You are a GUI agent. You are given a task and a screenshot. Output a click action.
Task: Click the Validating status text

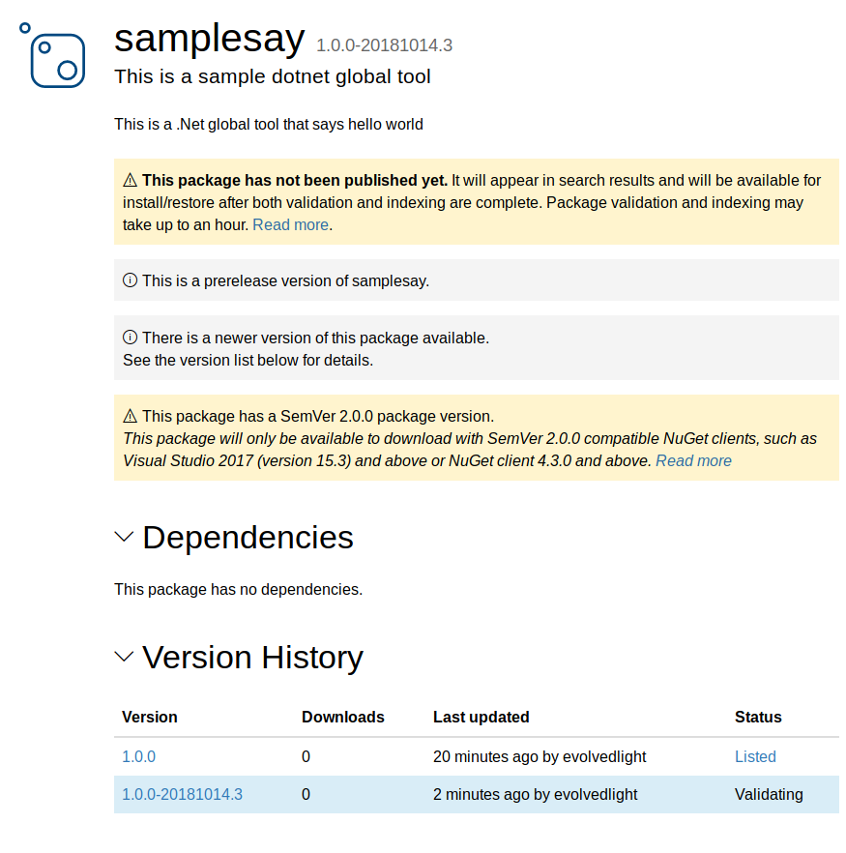pos(769,794)
